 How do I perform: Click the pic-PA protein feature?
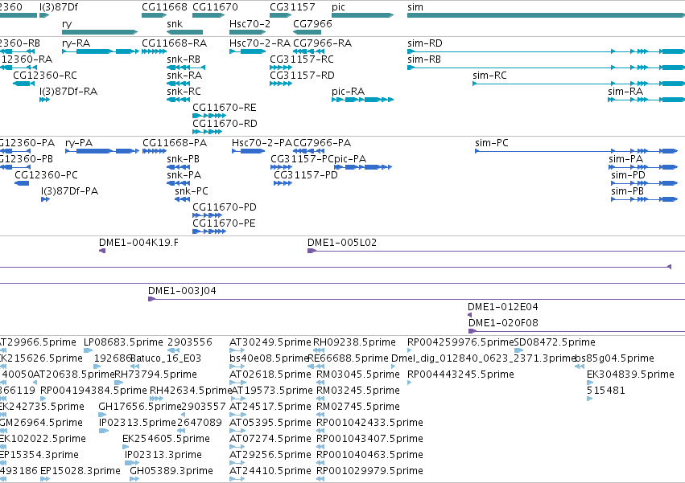[x=363, y=167]
